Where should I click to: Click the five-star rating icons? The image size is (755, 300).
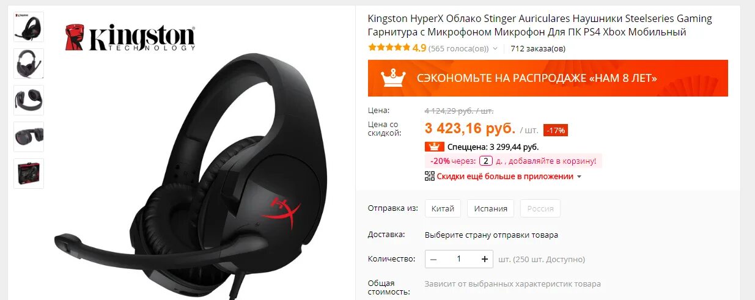[389, 48]
